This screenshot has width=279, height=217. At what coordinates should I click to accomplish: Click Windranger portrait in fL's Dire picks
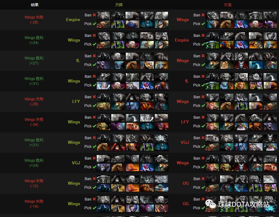pos(241,86)
